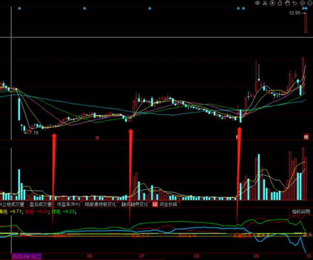Click the undo back arrow icon
The image size is (313, 260).
295,3
